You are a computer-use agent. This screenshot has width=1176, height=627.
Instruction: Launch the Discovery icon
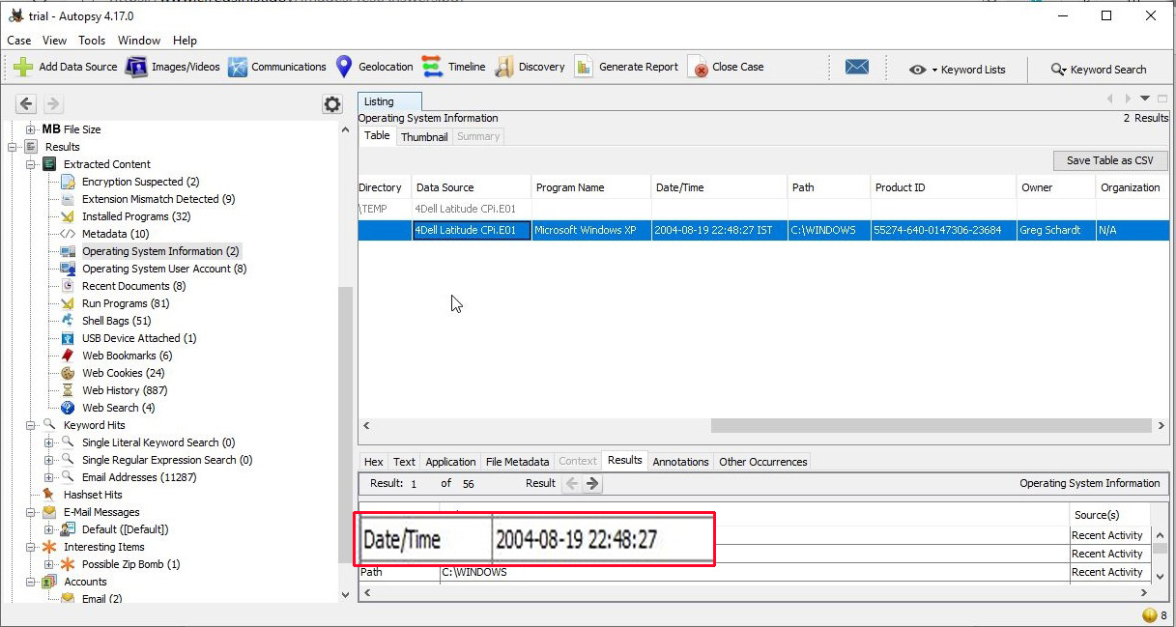point(503,67)
